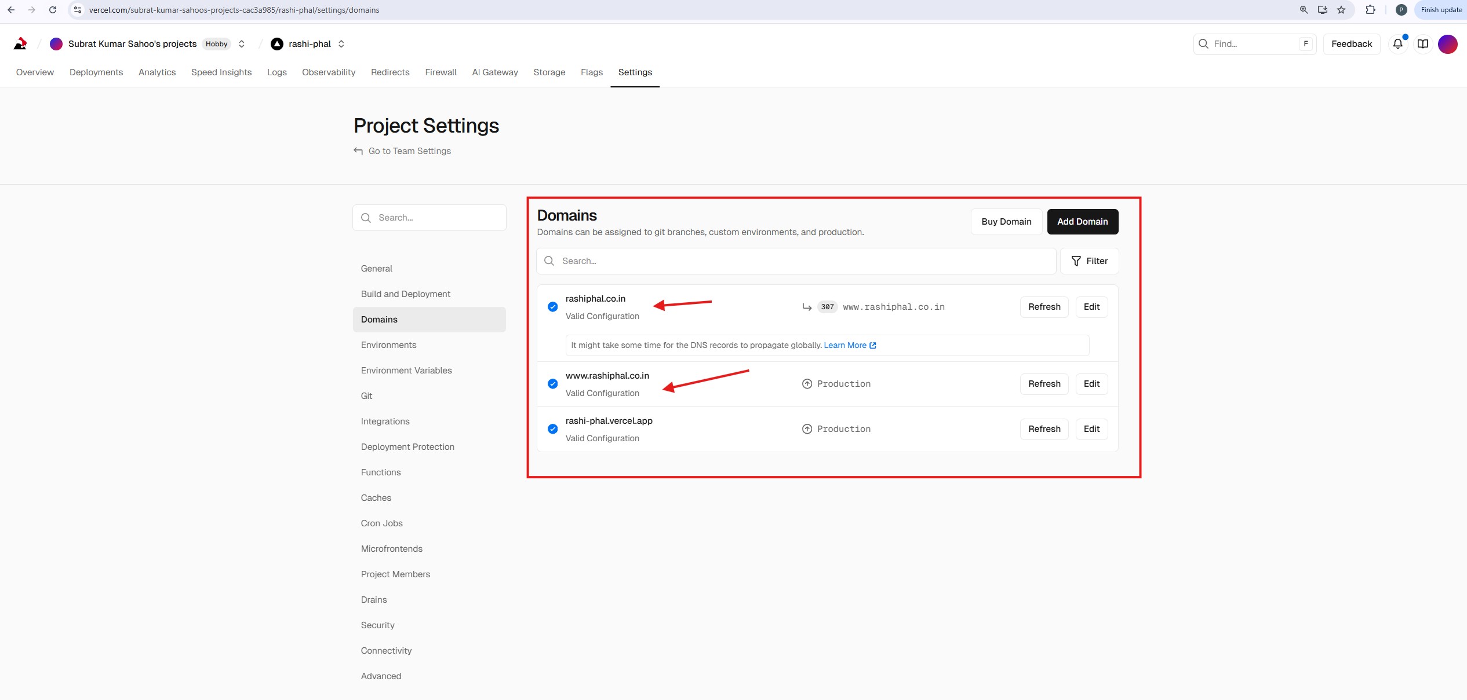Click the blue check next to rashiphal.co.in
1467x700 pixels.
tap(552, 307)
